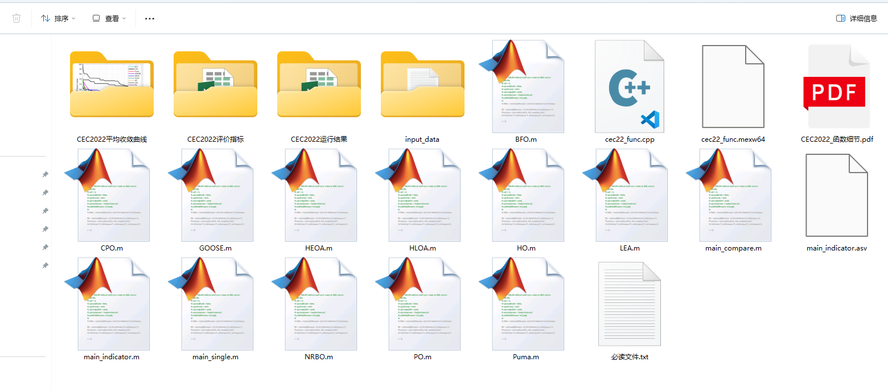Screen dimensions: 888x390
Task: Click the CEC2022平均收敛曲线 folder name
Action: tap(112, 139)
